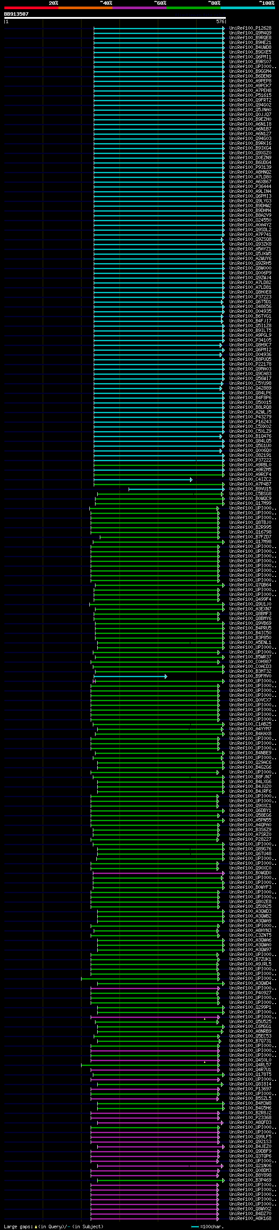
Task: Open the last hit UniRef100_A8K168
Action: pos(250,1219)
